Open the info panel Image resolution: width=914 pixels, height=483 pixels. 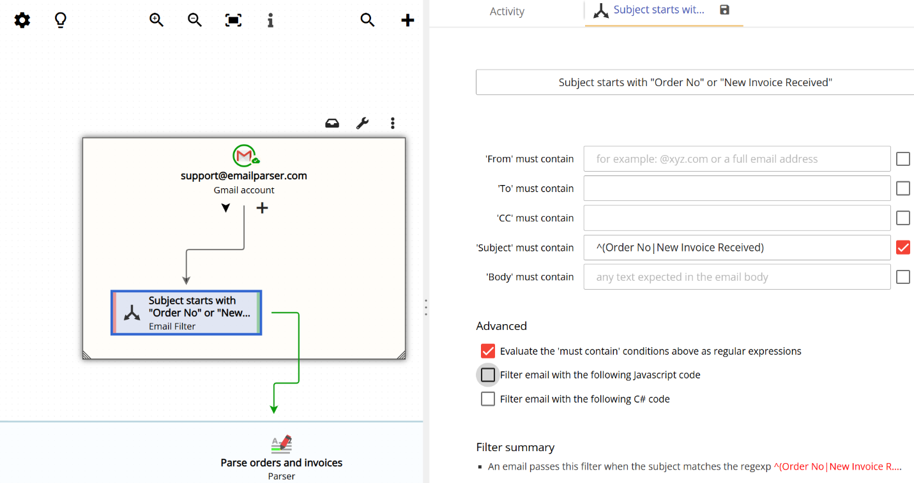[270, 20]
